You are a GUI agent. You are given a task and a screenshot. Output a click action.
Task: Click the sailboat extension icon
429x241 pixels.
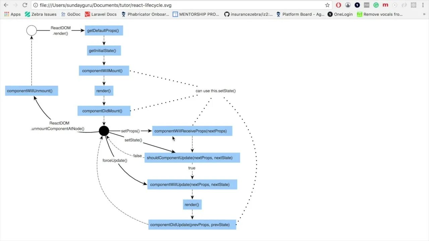tap(348, 5)
